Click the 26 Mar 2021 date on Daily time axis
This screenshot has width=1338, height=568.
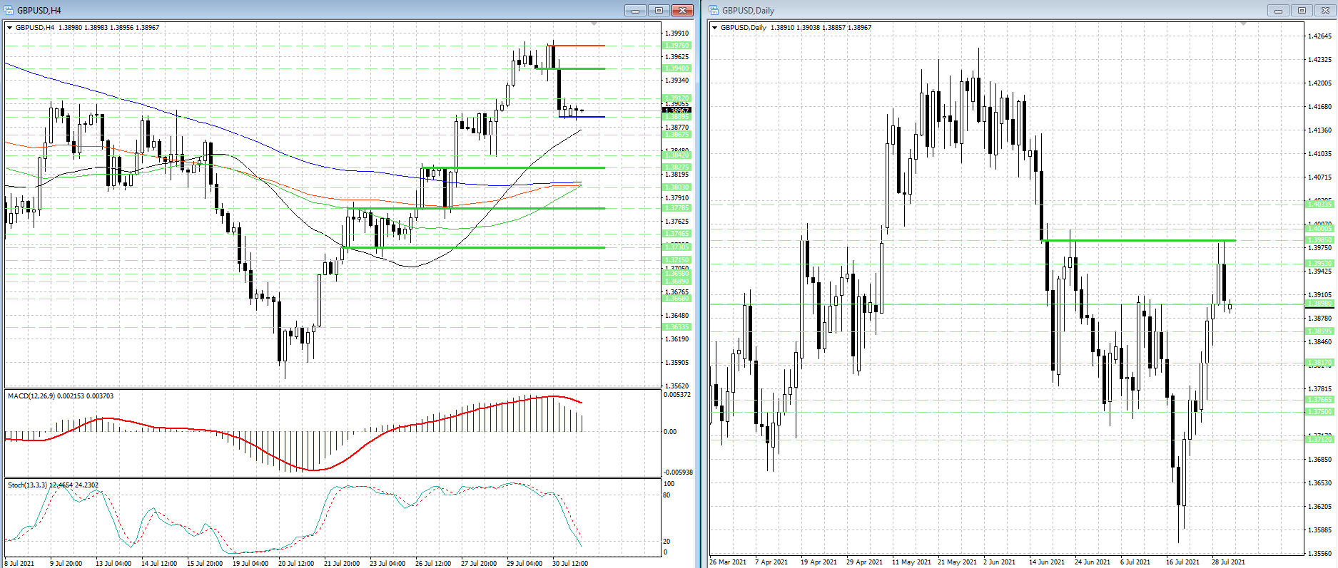728,562
